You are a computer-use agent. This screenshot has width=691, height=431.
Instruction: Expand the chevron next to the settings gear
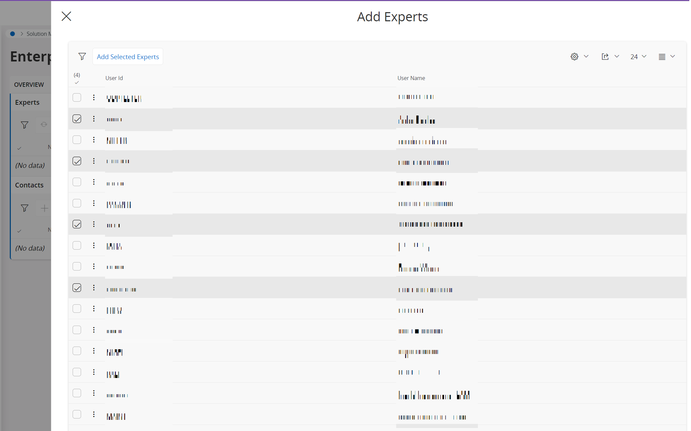(x=586, y=56)
